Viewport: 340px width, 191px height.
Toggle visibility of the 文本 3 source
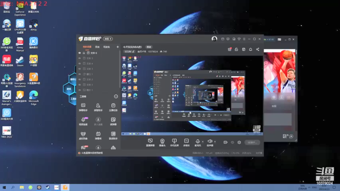pyautogui.click(x=79, y=69)
